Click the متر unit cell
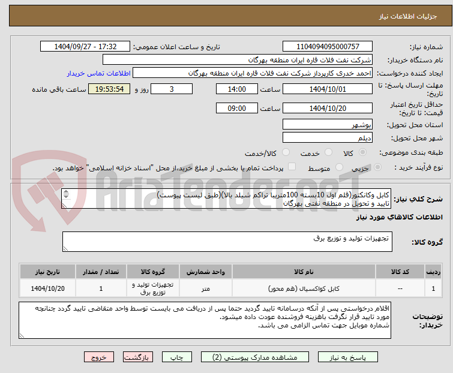 point(205,288)
